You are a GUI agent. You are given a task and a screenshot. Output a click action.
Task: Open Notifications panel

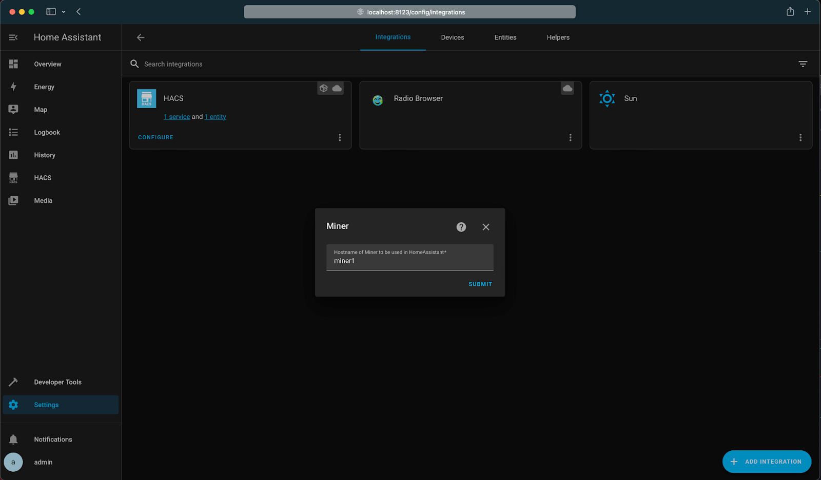(61, 440)
